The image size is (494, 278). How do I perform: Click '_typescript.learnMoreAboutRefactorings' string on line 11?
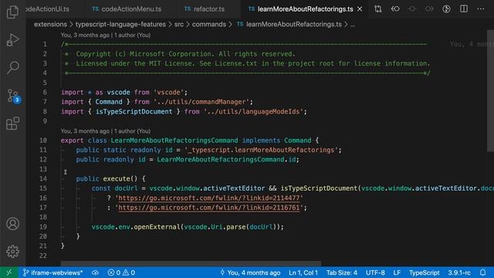point(261,150)
